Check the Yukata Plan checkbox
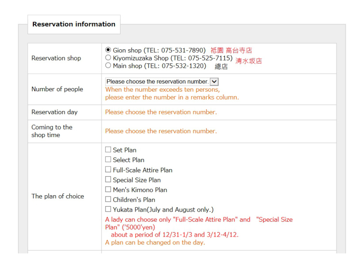 click(x=108, y=209)
